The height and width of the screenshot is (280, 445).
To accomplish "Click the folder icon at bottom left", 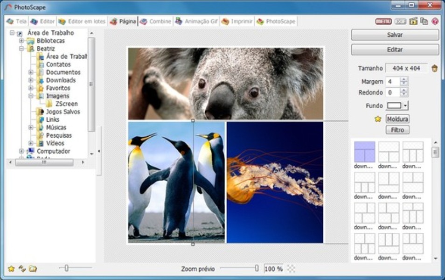I will coord(33,269).
